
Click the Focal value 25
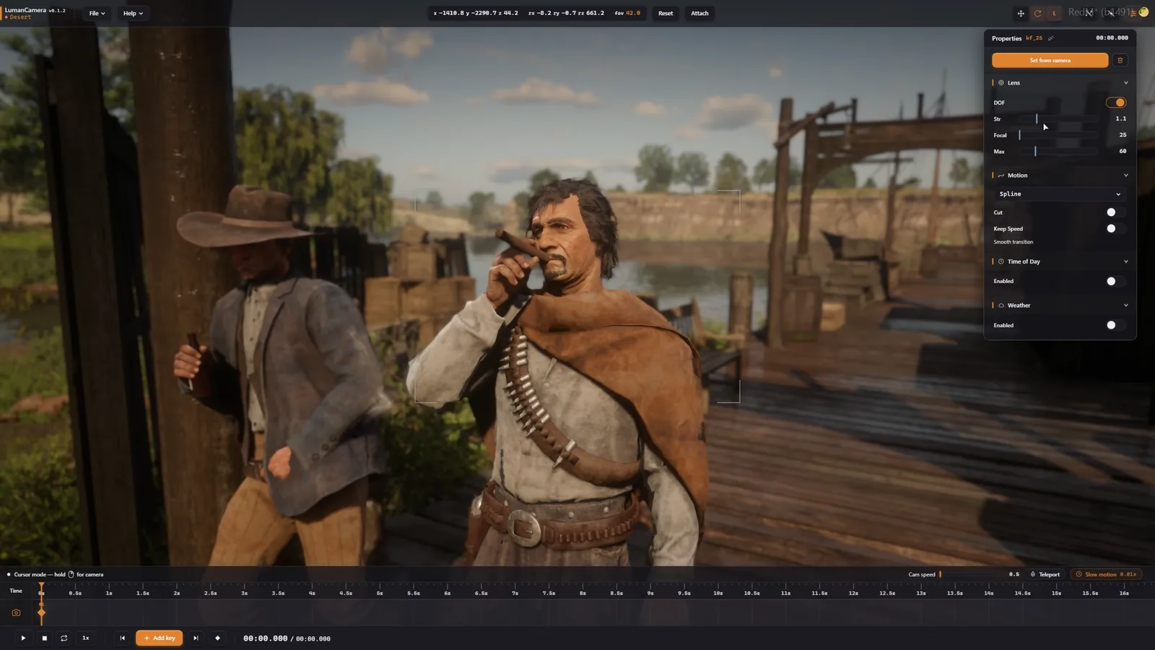(x=1123, y=135)
